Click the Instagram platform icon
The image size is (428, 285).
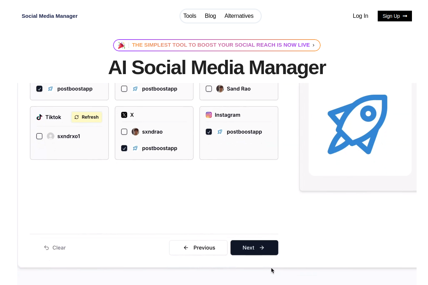pyautogui.click(x=209, y=115)
